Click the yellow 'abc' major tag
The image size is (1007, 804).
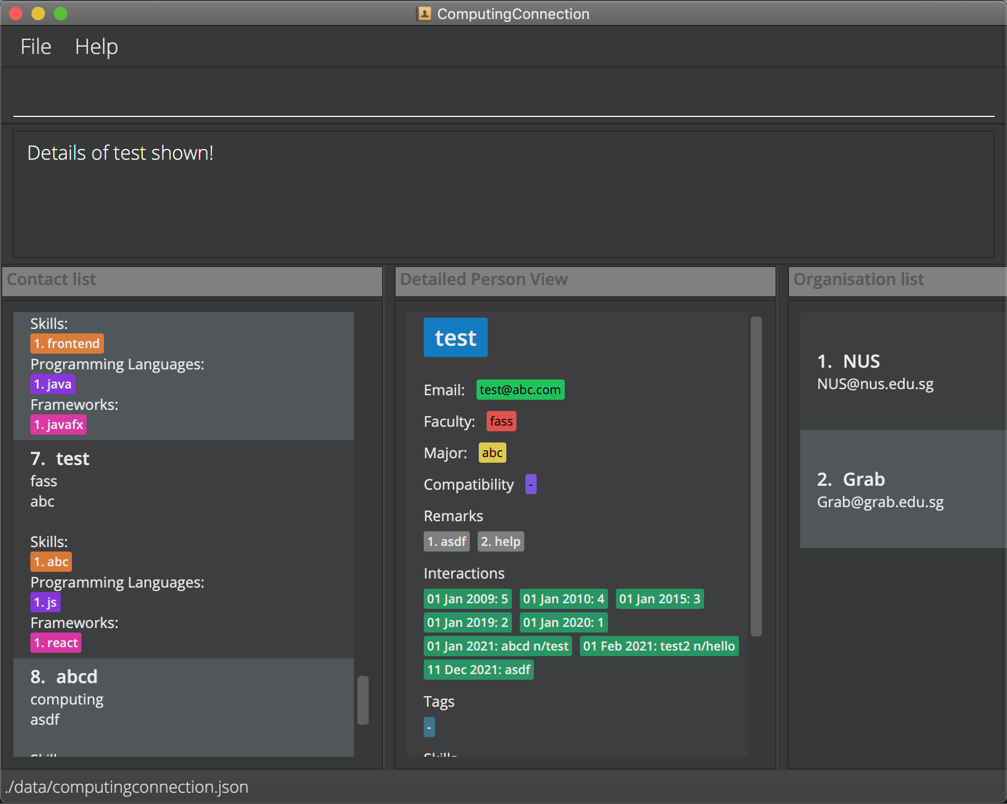pyautogui.click(x=492, y=453)
